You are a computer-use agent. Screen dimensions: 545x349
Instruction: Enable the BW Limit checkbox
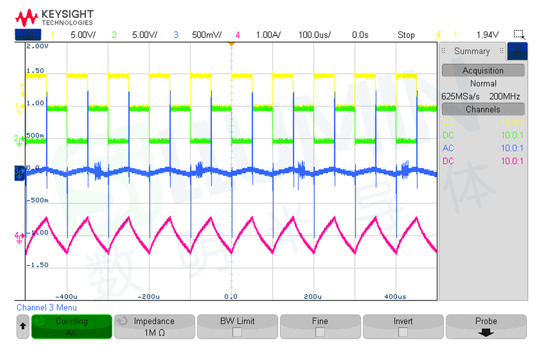tap(237, 332)
